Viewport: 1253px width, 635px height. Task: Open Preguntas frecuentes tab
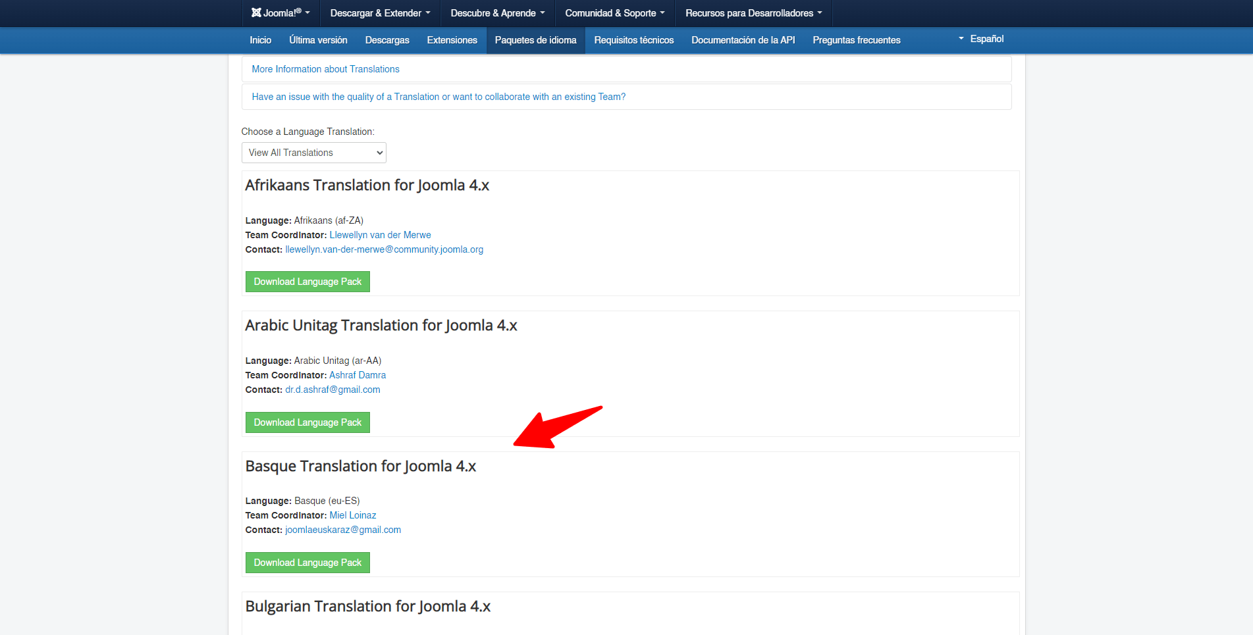click(x=857, y=40)
